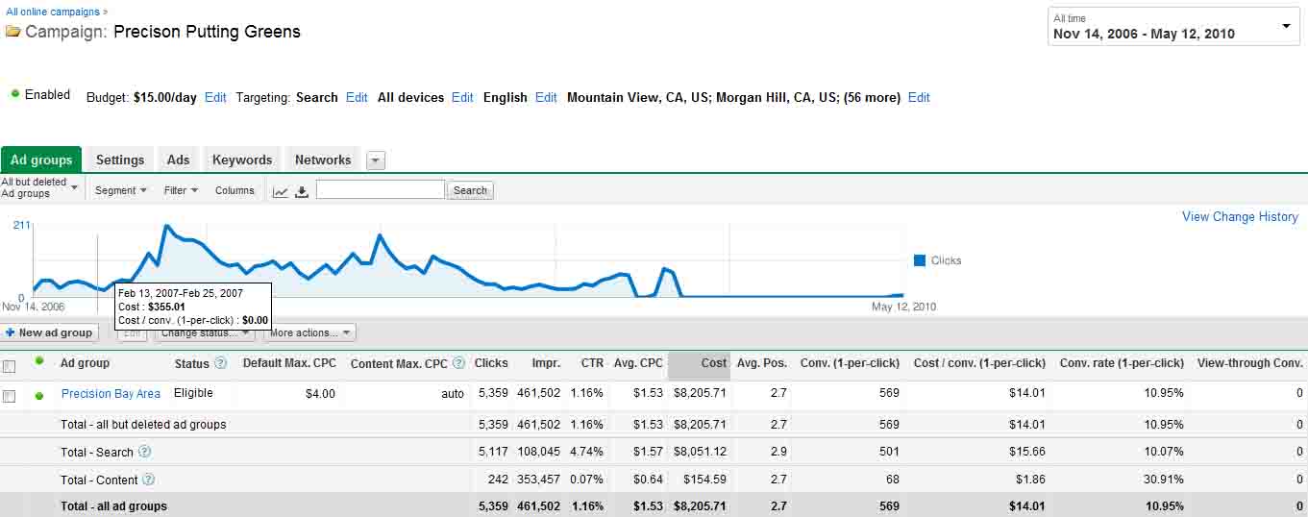Screen dimensions: 1308x517
Task: Click the download report icon
Action: click(x=302, y=191)
